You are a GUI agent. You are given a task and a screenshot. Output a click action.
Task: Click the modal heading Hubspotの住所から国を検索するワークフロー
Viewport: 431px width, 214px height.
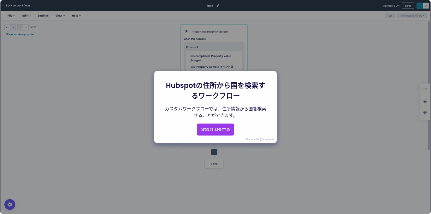(215, 90)
